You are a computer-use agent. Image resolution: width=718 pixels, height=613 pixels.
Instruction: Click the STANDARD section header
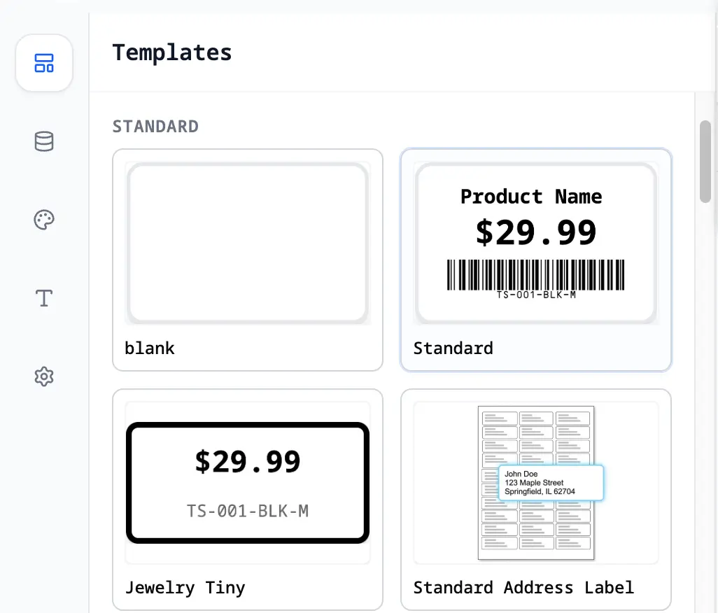155,127
